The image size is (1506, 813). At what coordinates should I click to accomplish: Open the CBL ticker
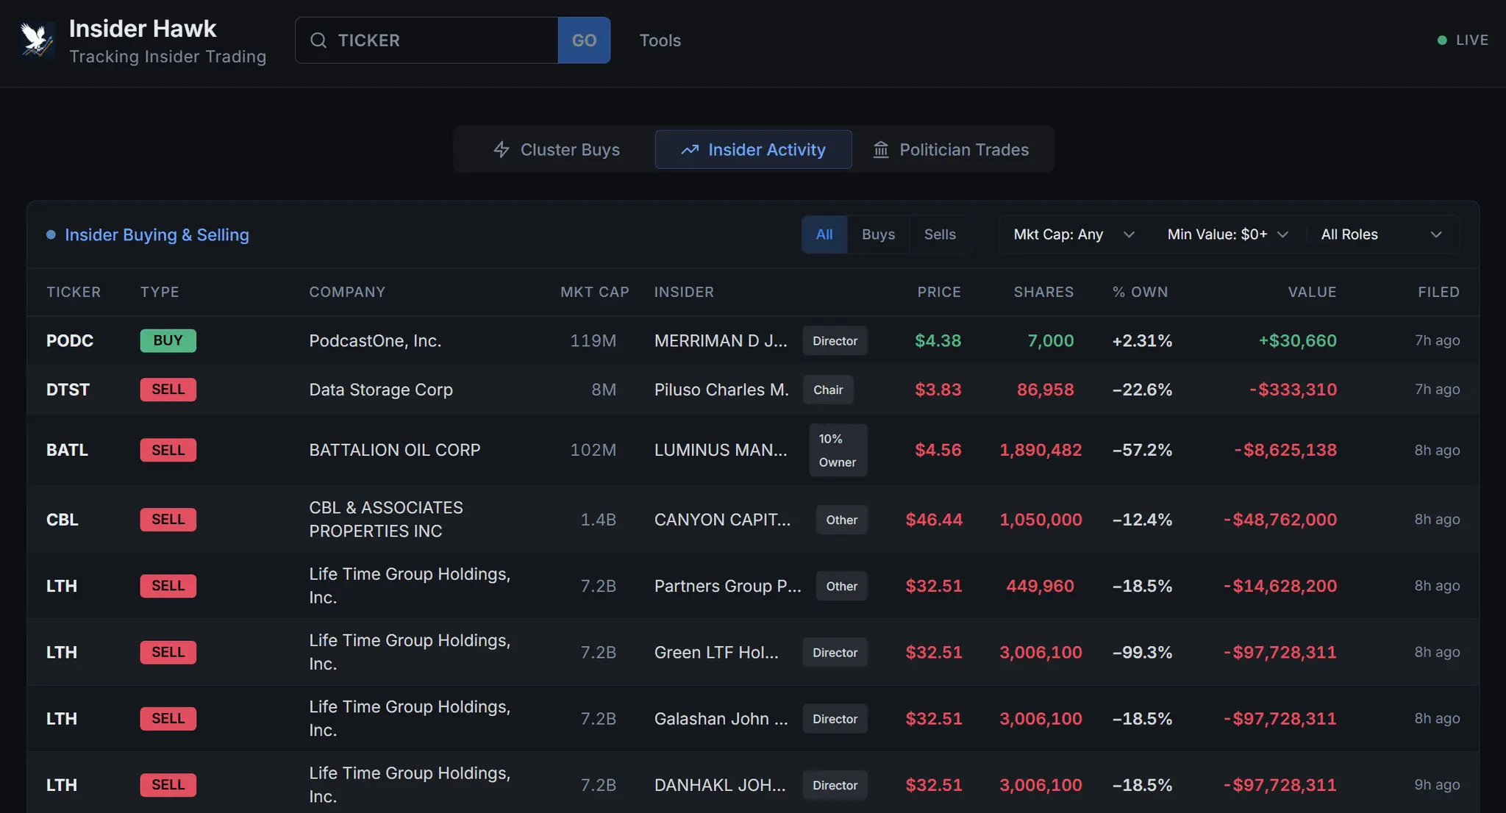[x=62, y=520]
